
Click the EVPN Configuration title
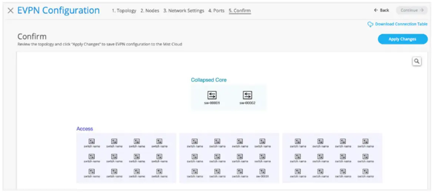pos(59,10)
